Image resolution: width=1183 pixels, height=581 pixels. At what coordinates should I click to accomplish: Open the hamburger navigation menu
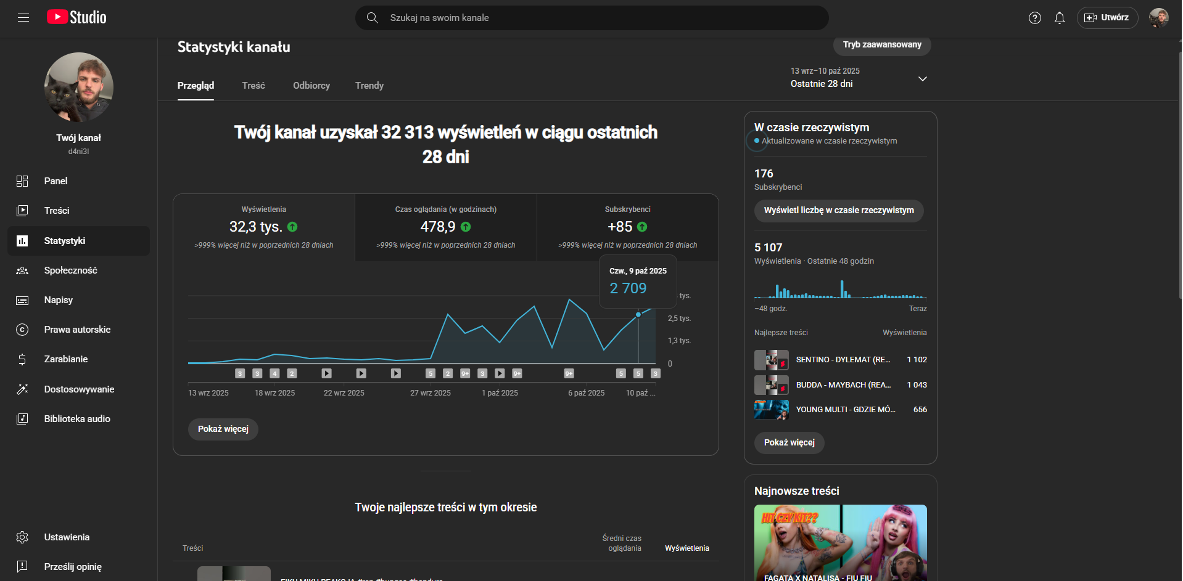click(23, 18)
